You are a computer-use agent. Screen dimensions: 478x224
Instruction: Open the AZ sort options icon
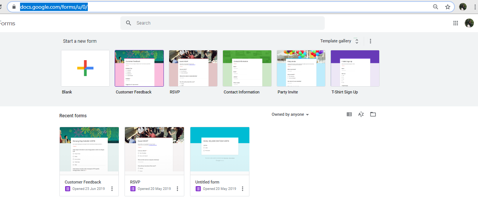coord(361,114)
